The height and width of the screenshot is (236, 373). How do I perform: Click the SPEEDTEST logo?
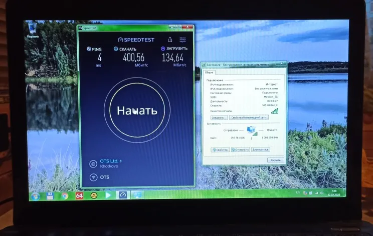136,40
